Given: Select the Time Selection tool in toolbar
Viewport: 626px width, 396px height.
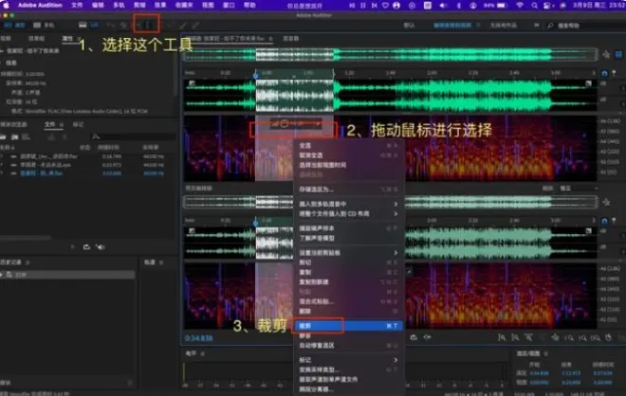Looking at the screenshot, I should coord(146,22).
